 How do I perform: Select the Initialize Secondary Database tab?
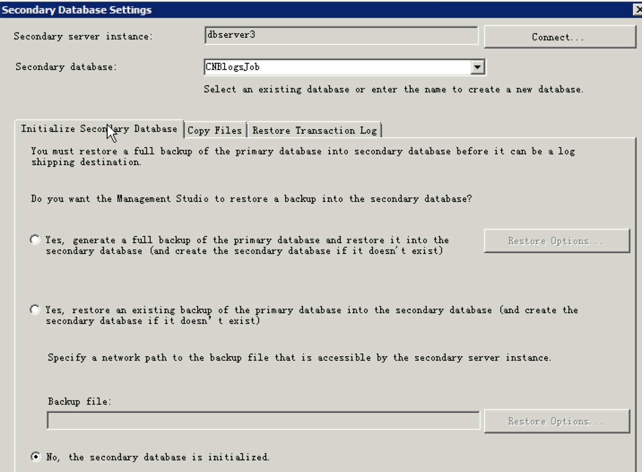point(99,129)
